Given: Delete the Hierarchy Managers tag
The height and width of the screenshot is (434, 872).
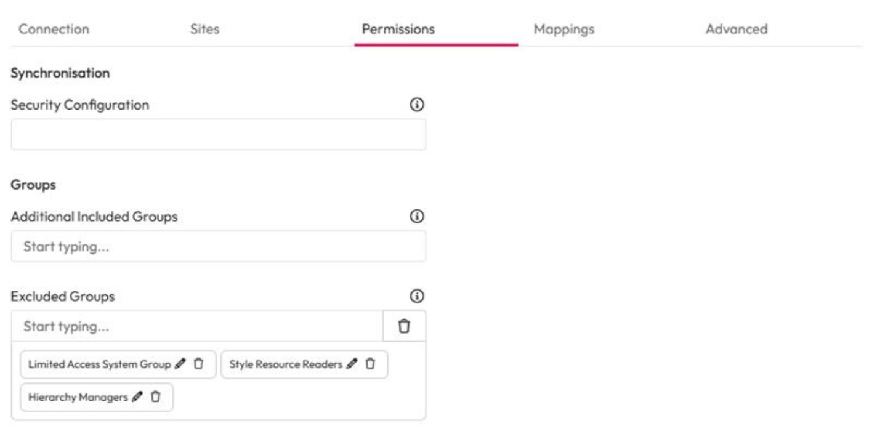Looking at the screenshot, I should 155,397.
